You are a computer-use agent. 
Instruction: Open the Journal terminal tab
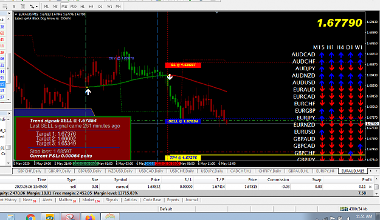coord(192,200)
